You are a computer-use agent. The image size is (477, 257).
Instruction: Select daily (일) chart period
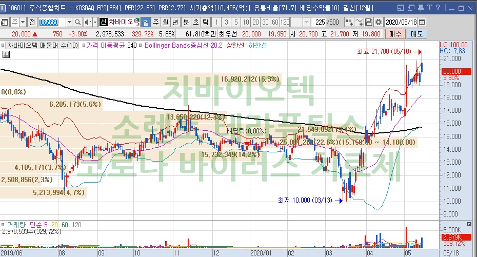coord(146,22)
